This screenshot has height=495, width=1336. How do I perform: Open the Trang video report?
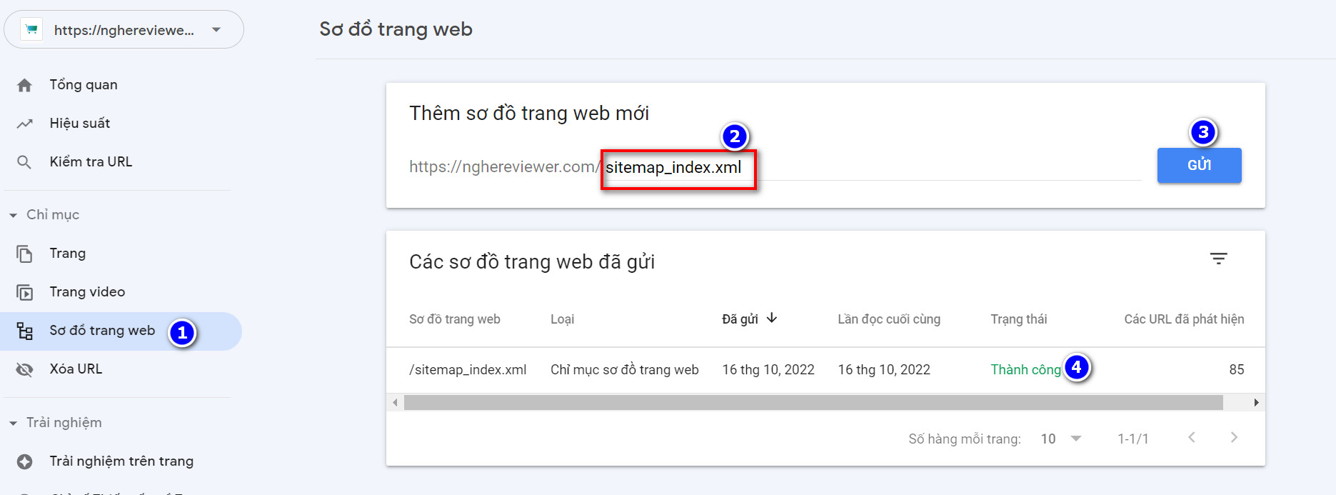click(87, 291)
